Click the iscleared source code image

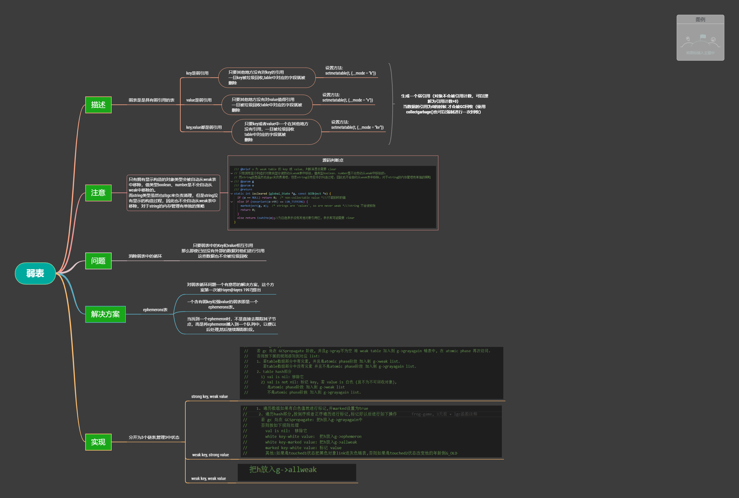click(x=333, y=197)
